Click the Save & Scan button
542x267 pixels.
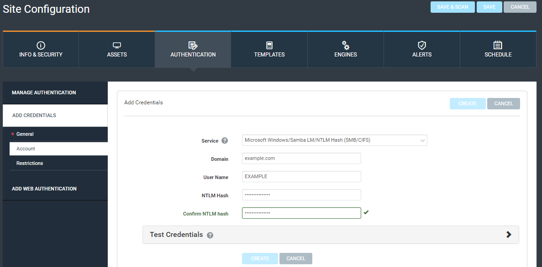pyautogui.click(x=453, y=7)
